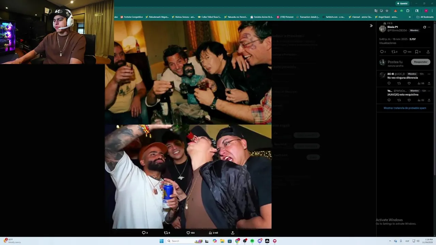Open the Mahou Sensou bookmark
The width and height of the screenshot is (436, 245).
(183, 17)
